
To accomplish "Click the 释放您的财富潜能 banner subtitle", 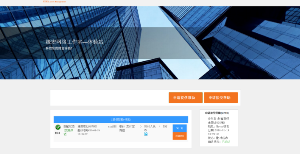I will [x=59, y=48].
